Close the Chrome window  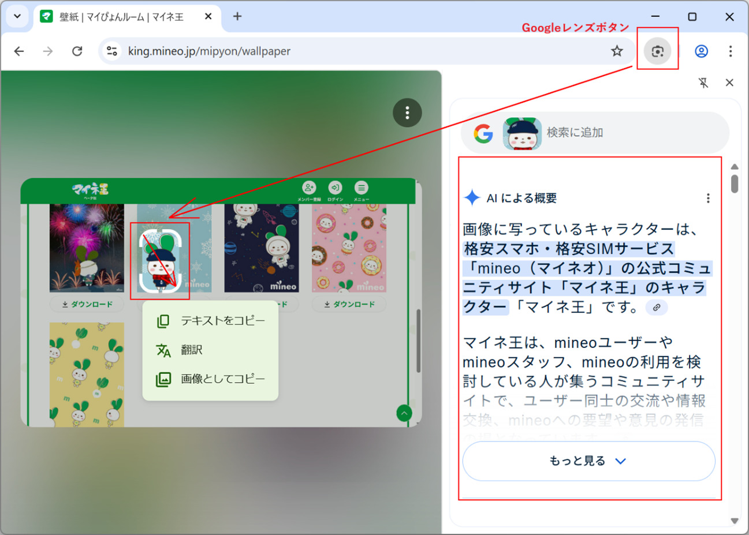pyautogui.click(x=729, y=16)
